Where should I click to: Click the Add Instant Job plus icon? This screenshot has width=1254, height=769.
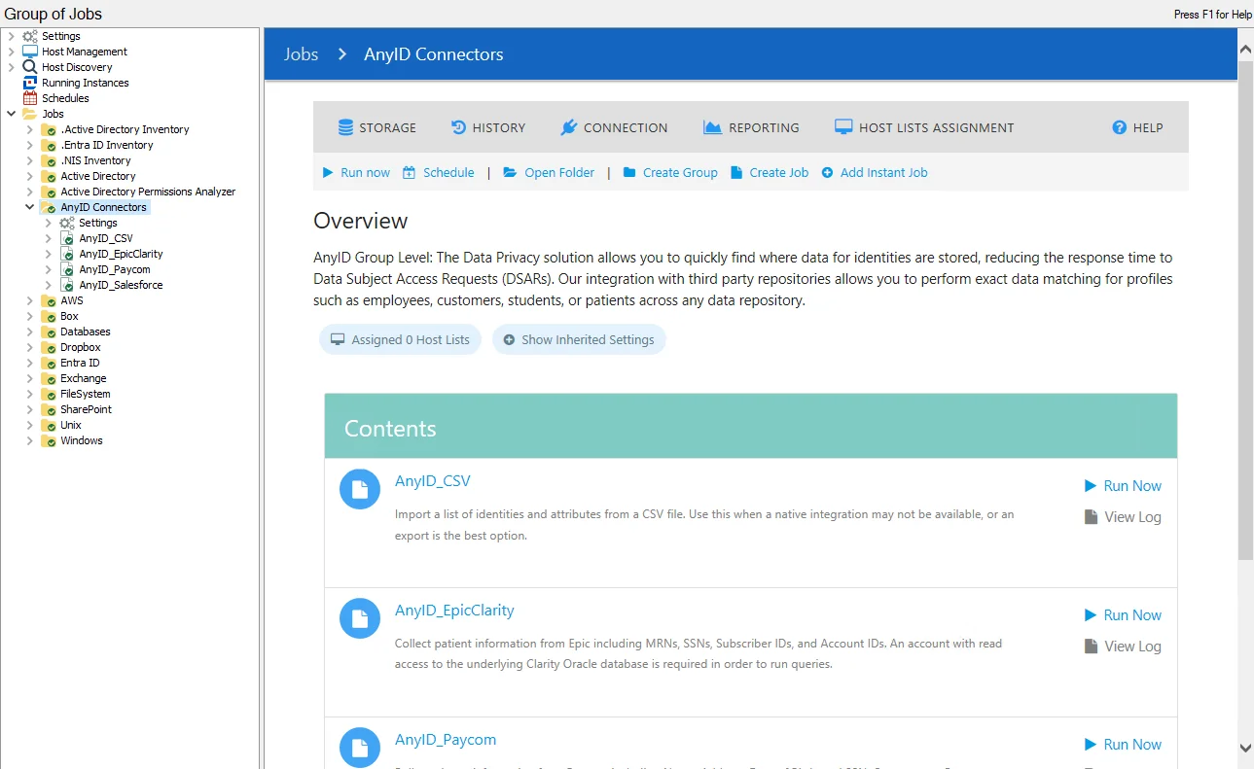828,172
